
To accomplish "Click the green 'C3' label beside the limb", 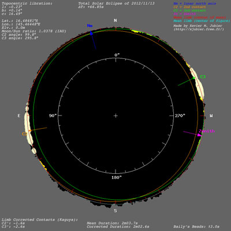I will 203,77.
